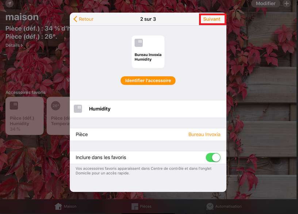Toggle Inclure dans les favoris switch

pyautogui.click(x=213, y=157)
